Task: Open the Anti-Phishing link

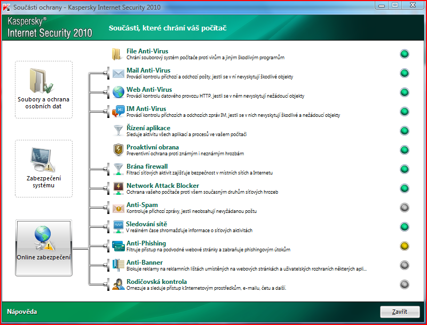Action: (146, 243)
